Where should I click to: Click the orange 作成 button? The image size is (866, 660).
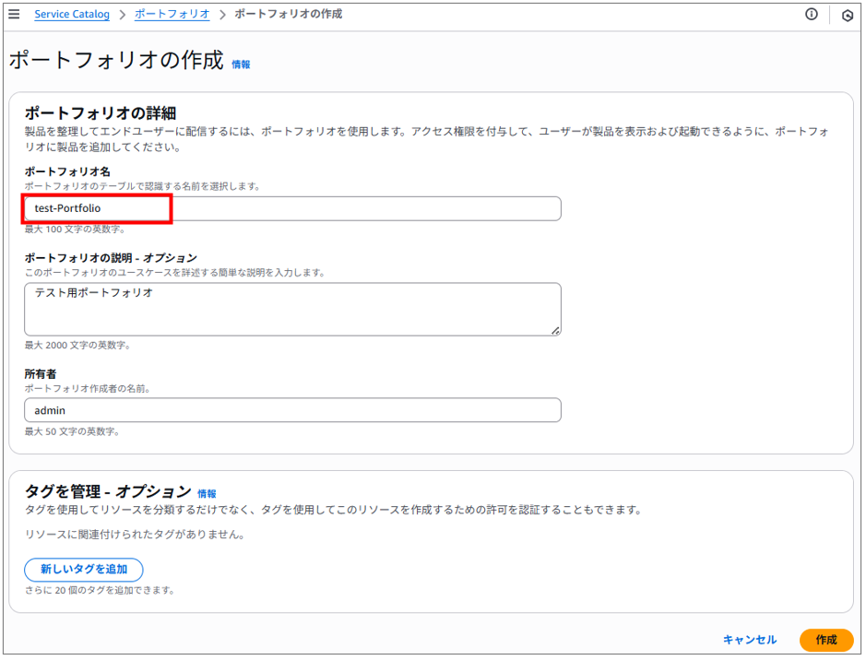(x=826, y=640)
